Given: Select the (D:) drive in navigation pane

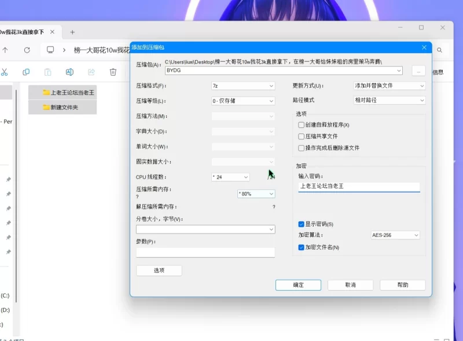Looking at the screenshot, I should tap(5, 310).
